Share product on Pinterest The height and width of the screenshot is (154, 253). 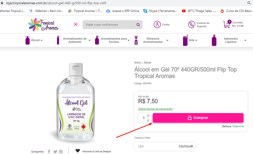[61, 152]
